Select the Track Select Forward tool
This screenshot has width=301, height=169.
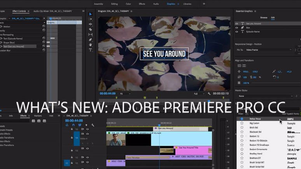pos(90,19)
